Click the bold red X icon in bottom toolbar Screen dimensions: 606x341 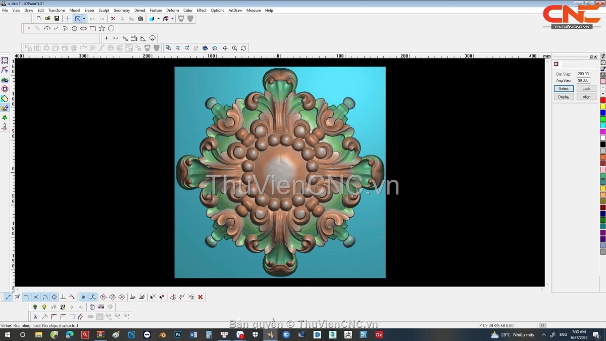click(200, 297)
